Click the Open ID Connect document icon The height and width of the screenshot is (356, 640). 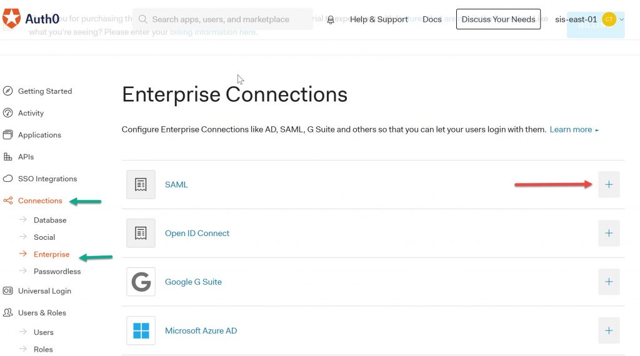pyautogui.click(x=141, y=233)
